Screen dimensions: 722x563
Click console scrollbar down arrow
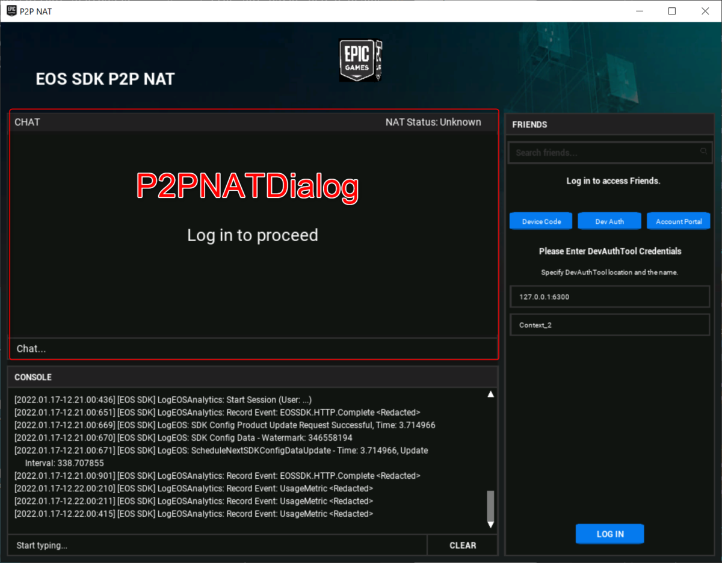(490, 525)
